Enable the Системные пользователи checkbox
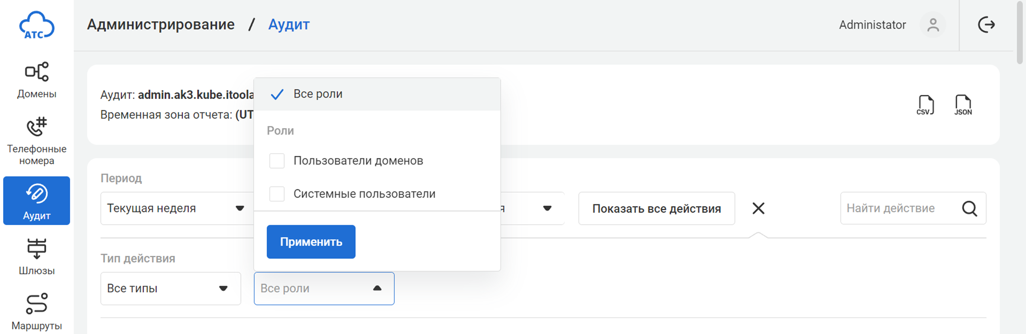The height and width of the screenshot is (334, 1026). coord(277,194)
